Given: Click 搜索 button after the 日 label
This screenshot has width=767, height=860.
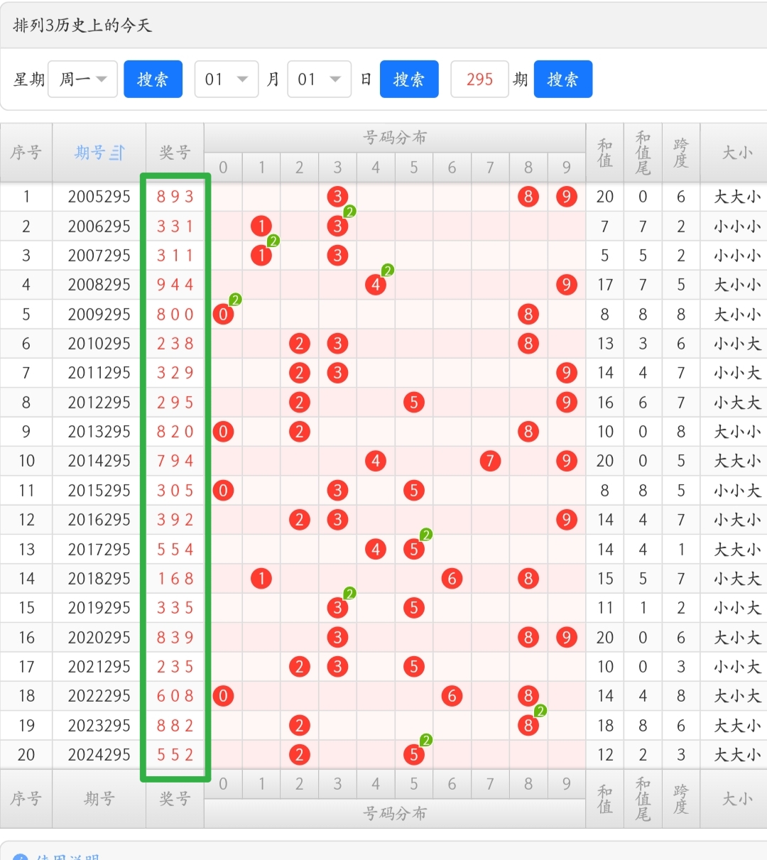Looking at the screenshot, I should pyautogui.click(x=409, y=79).
